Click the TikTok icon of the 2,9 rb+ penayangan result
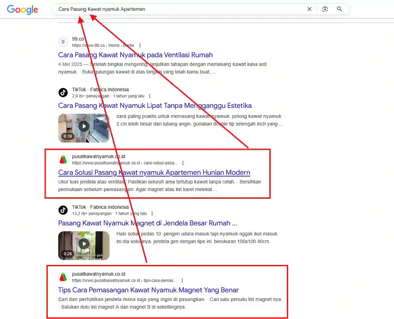 63,93
